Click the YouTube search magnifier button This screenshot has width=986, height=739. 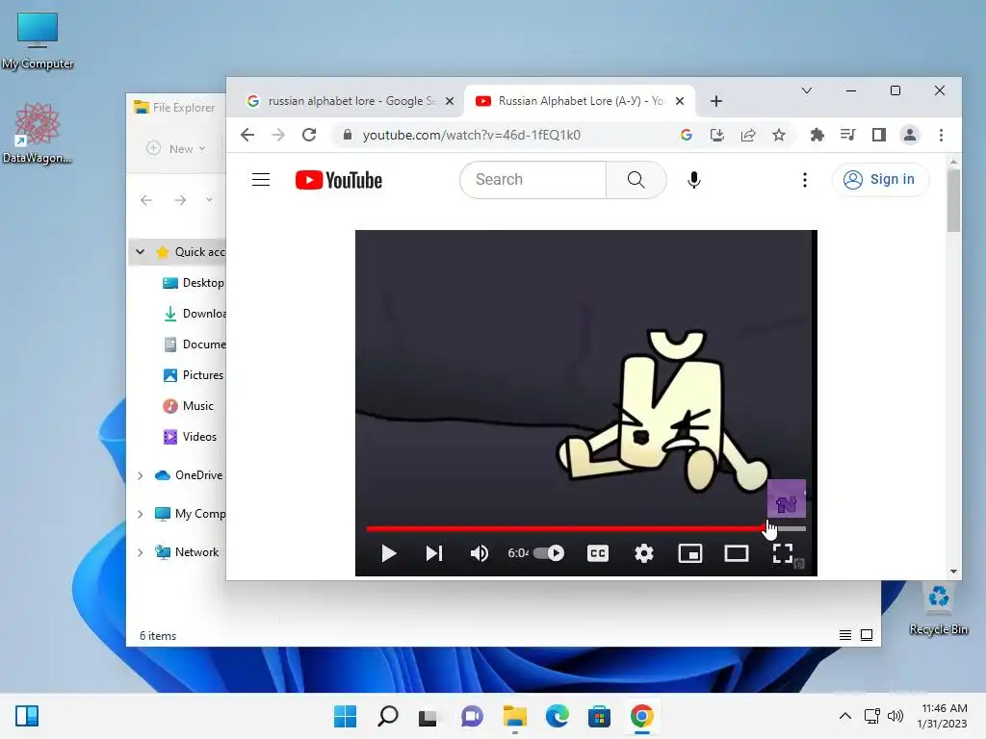[636, 180]
